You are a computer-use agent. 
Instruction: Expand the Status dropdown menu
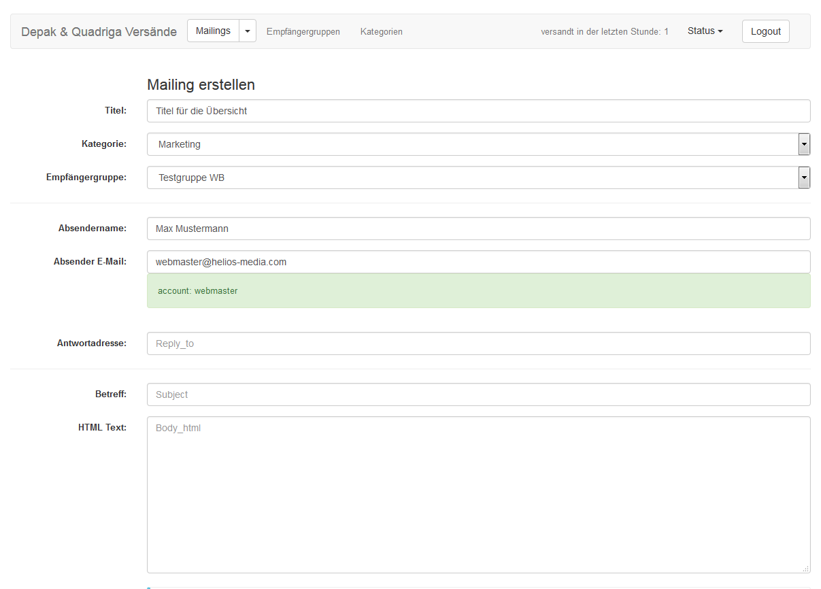point(705,31)
